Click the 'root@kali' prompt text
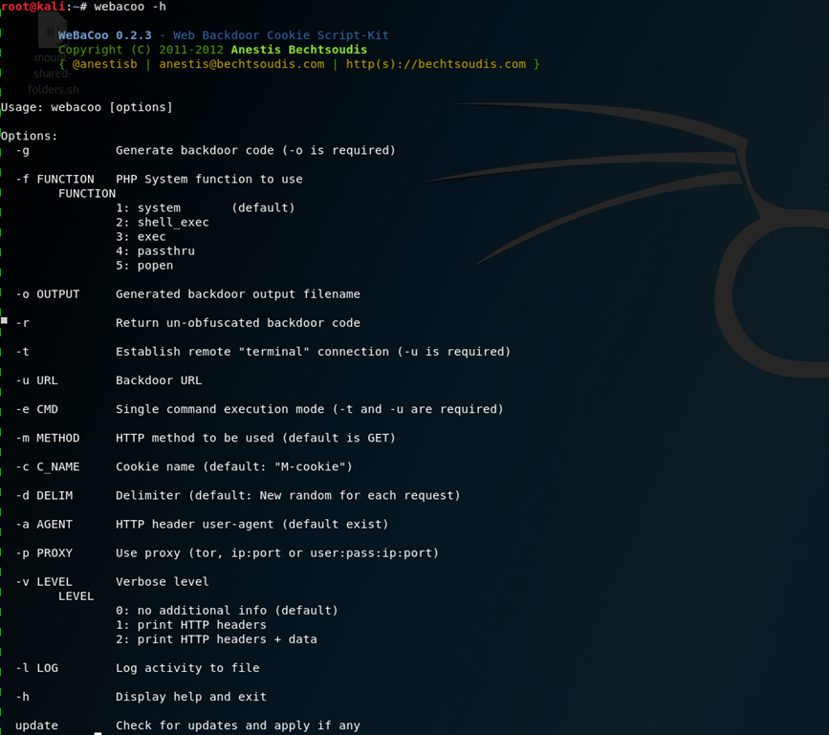Screen dimensions: 829x735 click(33, 7)
